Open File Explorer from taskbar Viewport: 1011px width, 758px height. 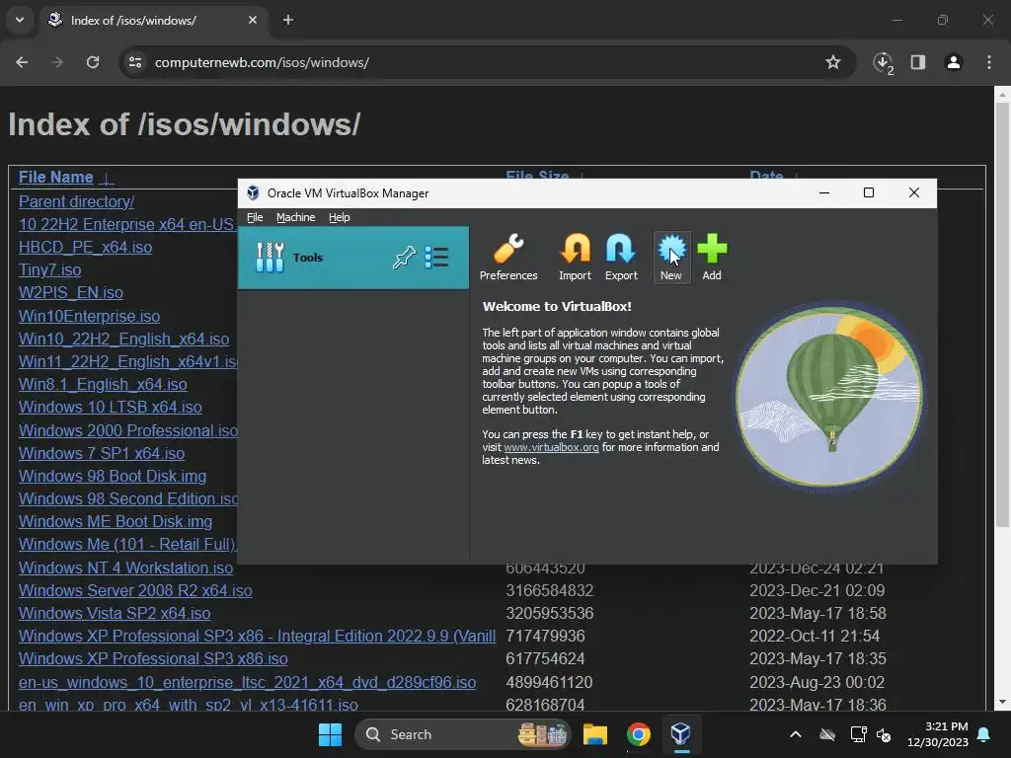click(595, 734)
